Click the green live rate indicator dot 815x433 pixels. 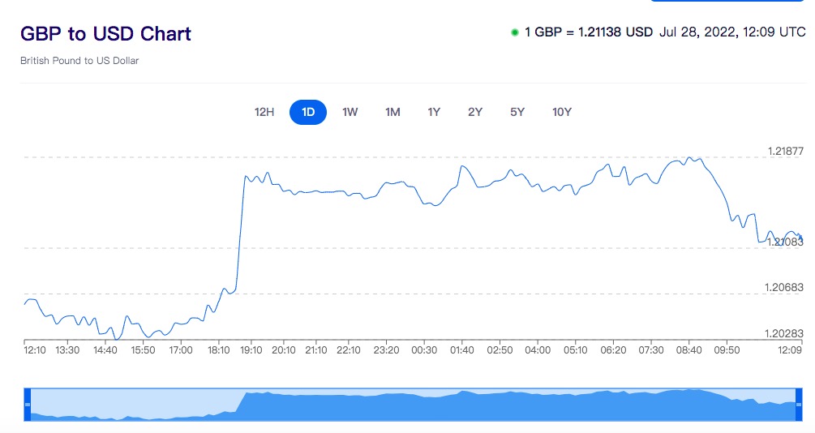click(515, 32)
